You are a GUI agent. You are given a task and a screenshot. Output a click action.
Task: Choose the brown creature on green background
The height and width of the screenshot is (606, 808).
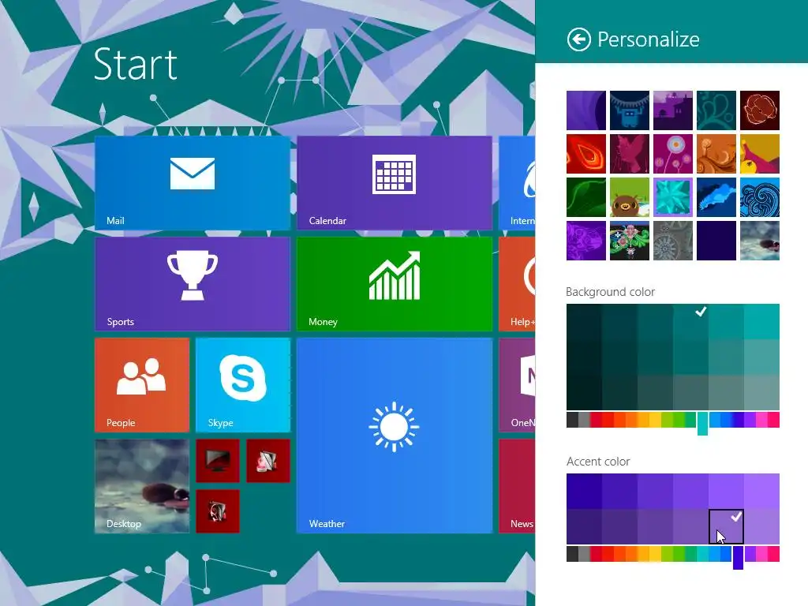[x=629, y=196]
